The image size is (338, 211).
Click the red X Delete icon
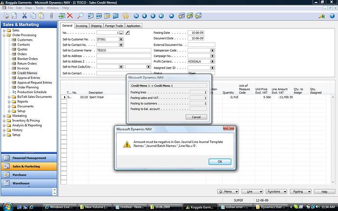click(x=70, y=16)
